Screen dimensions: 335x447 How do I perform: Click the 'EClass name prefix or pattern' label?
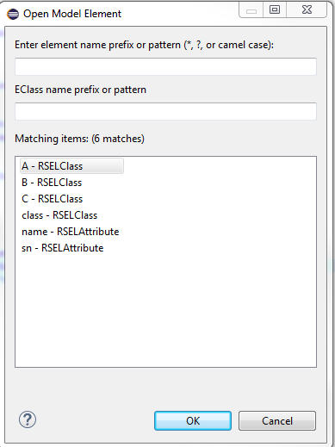(80, 90)
